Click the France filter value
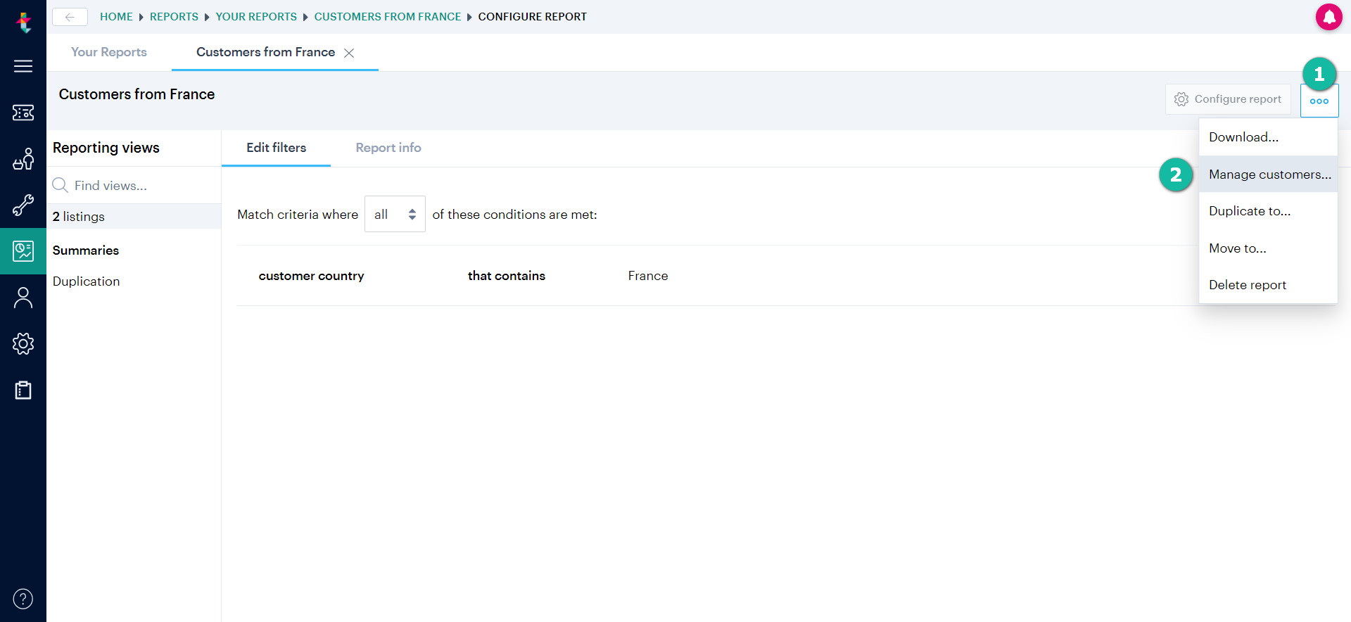Screen dimensions: 1351x622 tap(648, 276)
